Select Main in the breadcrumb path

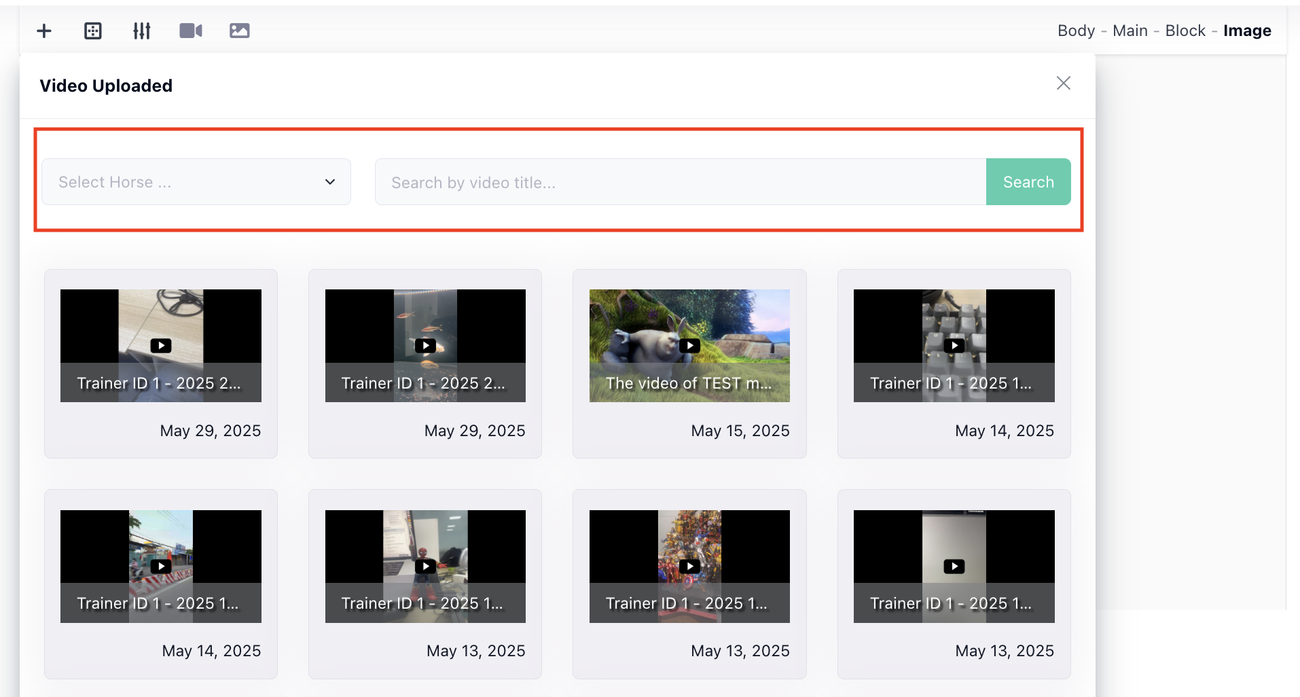(1130, 31)
